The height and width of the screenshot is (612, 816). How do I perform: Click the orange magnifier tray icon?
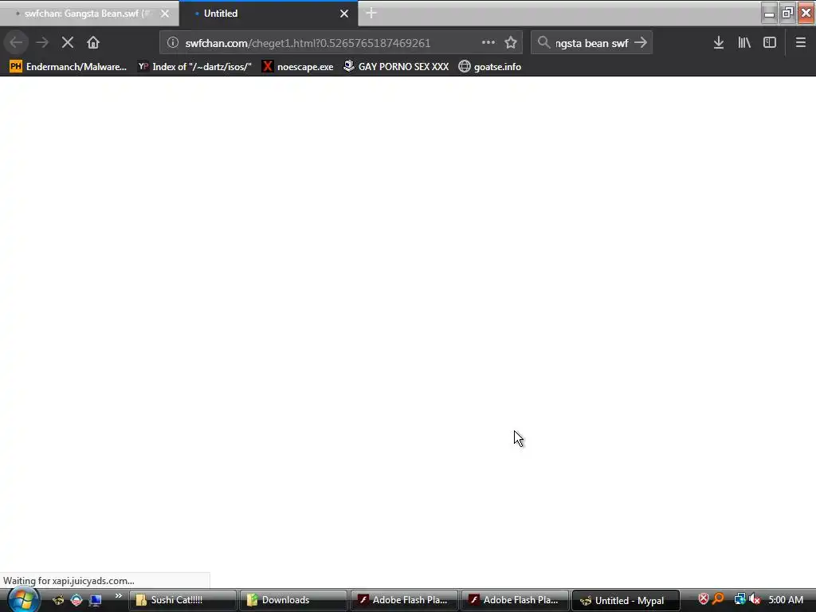[x=719, y=599]
